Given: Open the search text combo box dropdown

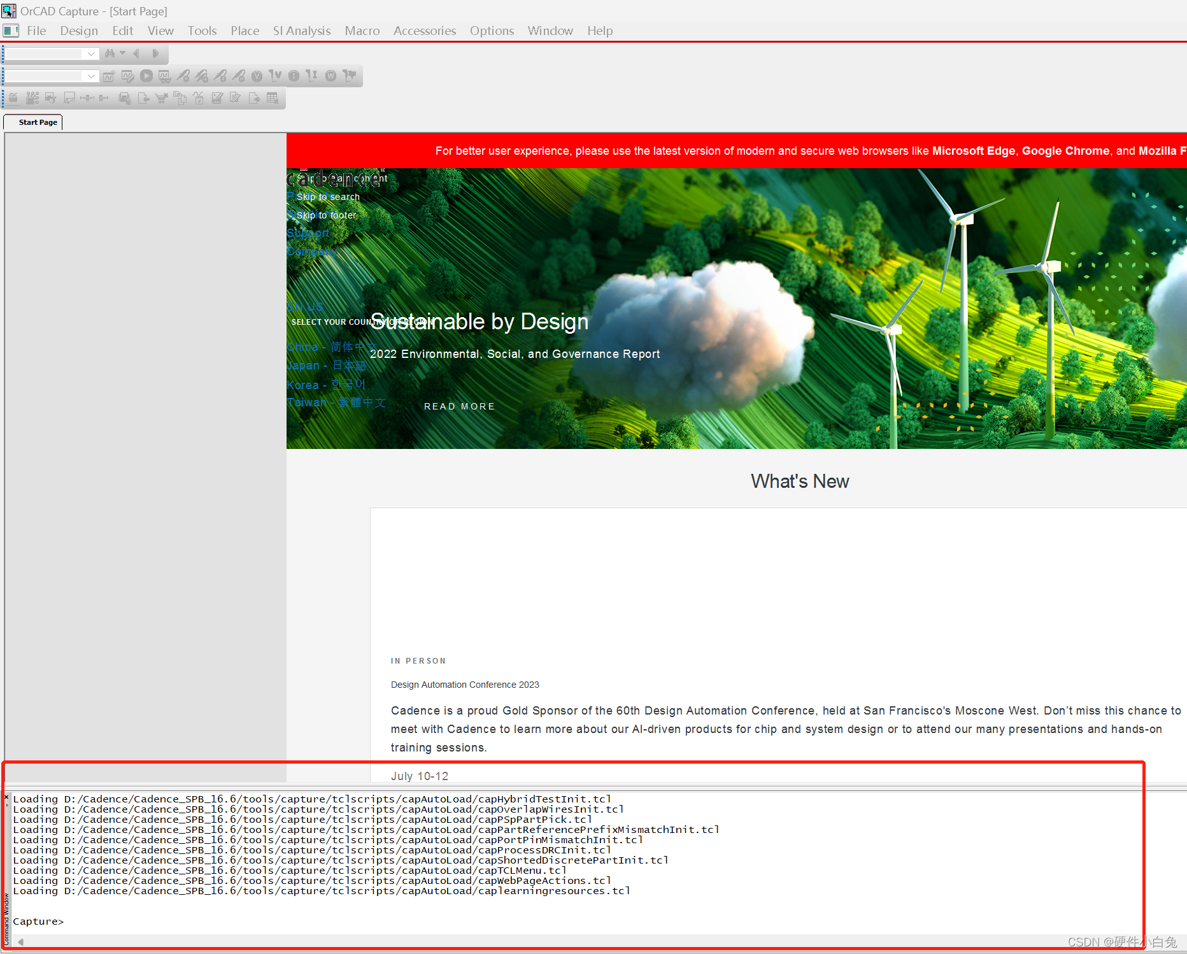Looking at the screenshot, I should click(x=90, y=53).
